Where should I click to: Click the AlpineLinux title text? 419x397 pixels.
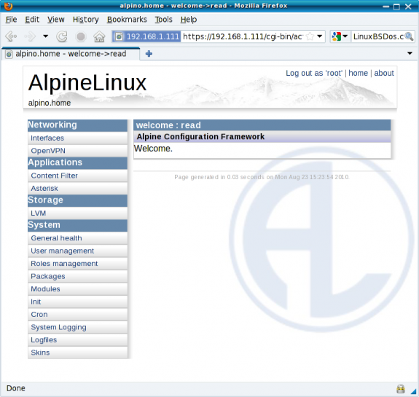point(87,82)
